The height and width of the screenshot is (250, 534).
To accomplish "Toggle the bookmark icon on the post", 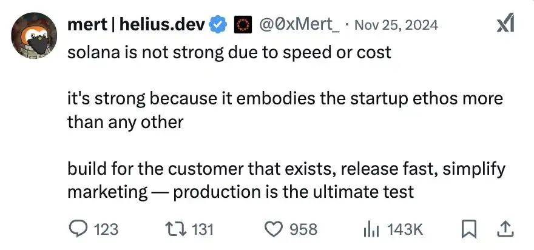I will (x=468, y=228).
